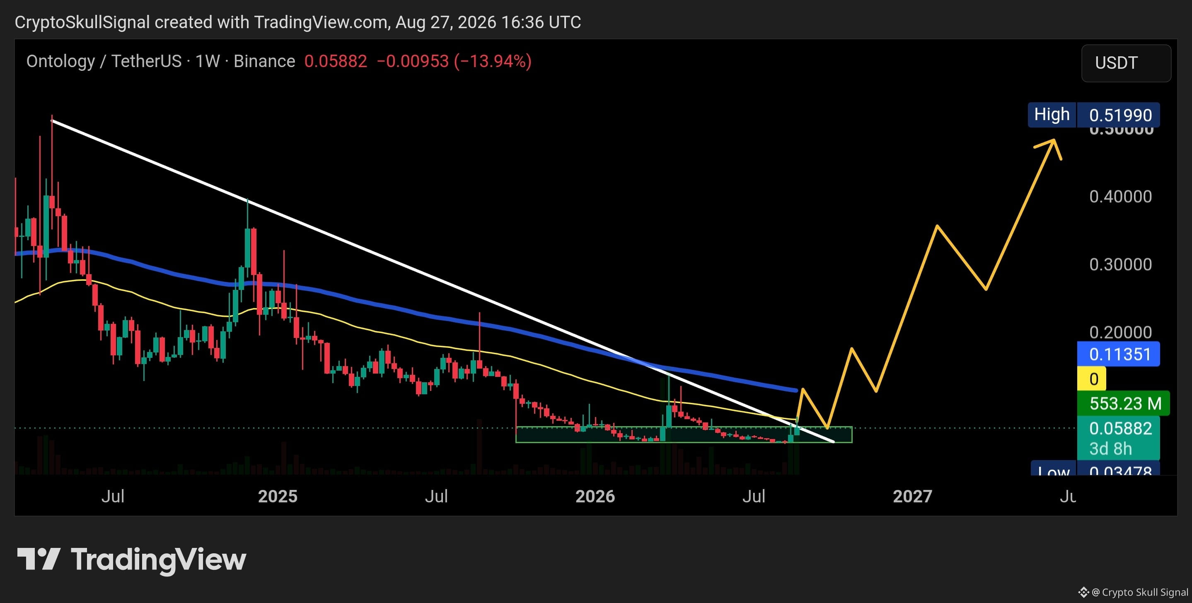1192x603 pixels.
Task: Click the 0.40000 price axis tick
Action: click(x=1120, y=197)
